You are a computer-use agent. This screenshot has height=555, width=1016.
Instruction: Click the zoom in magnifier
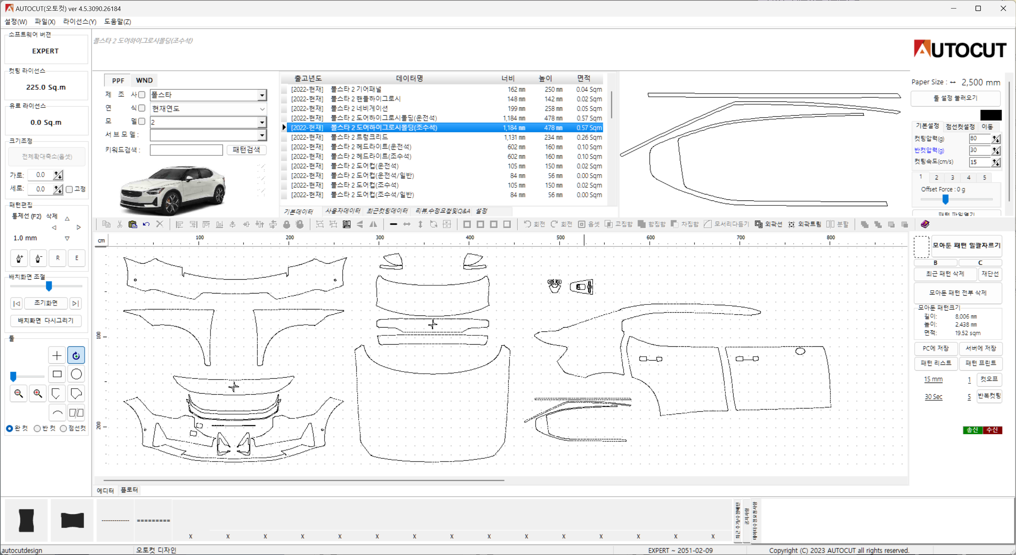coord(38,394)
